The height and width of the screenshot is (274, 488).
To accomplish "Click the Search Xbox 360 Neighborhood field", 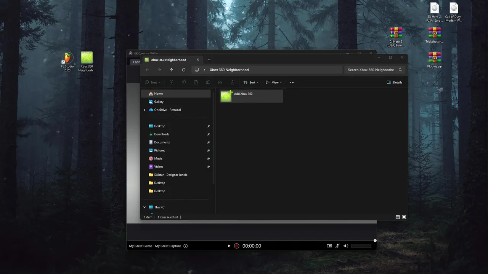I will [x=374, y=70].
